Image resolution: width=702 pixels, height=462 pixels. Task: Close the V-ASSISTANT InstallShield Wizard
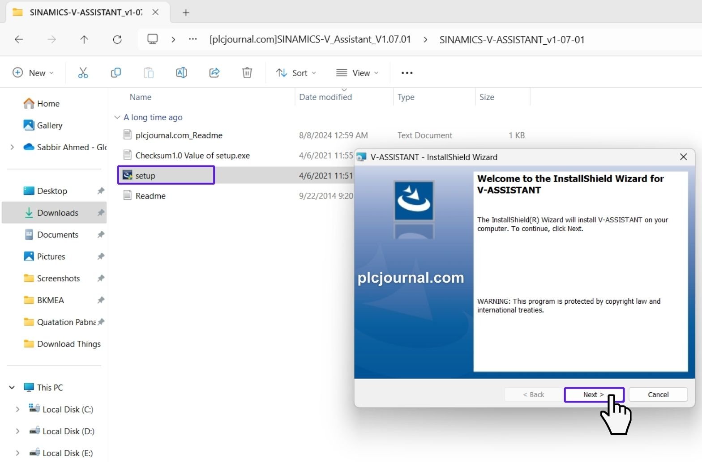[683, 157]
